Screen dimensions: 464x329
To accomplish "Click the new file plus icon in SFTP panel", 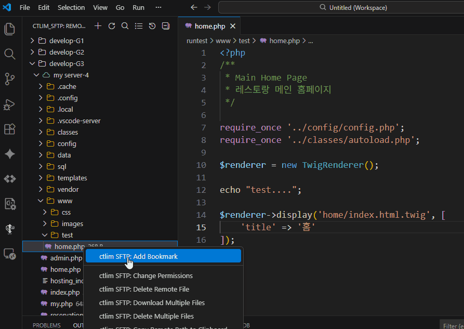I will (x=97, y=25).
